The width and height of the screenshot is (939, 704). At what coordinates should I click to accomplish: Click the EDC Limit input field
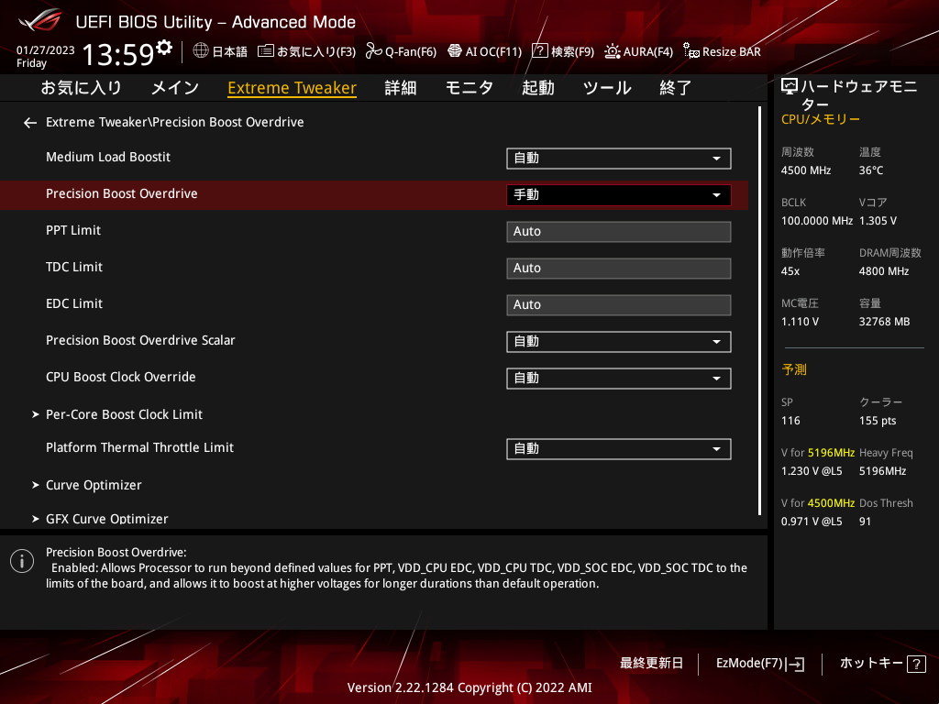(619, 304)
